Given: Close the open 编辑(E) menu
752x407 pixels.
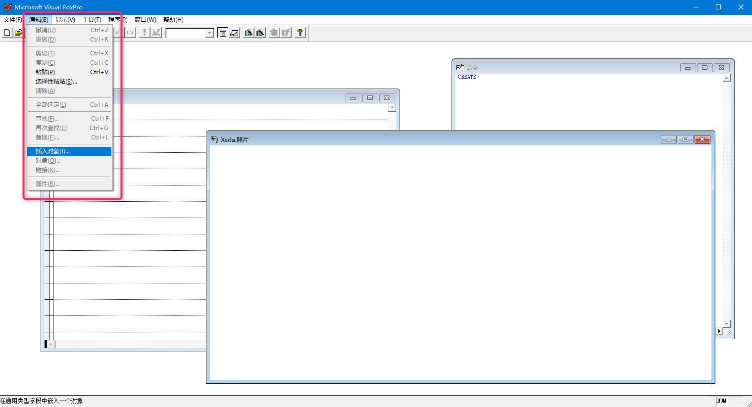Looking at the screenshot, I should (39, 20).
